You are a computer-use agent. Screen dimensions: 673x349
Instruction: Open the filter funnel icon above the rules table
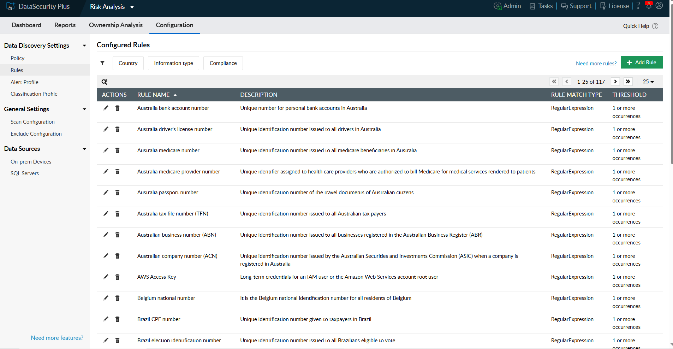pos(102,63)
